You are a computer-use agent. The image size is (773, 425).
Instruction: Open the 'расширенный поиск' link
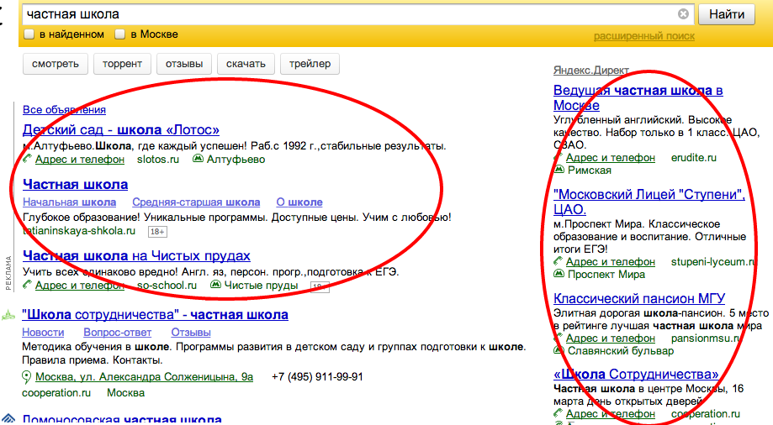(x=643, y=36)
